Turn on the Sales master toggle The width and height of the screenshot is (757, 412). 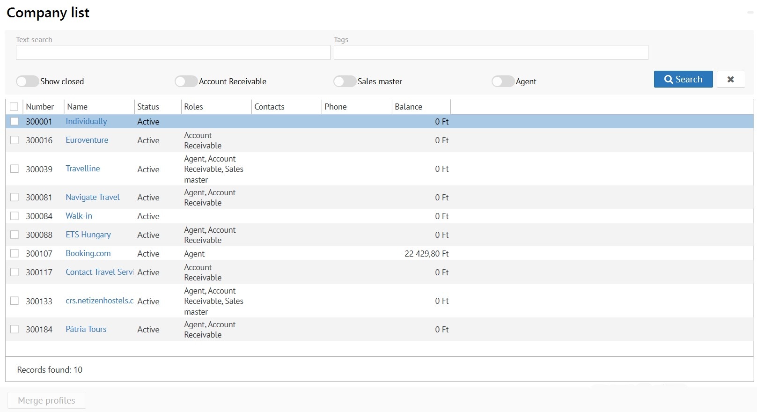(345, 81)
